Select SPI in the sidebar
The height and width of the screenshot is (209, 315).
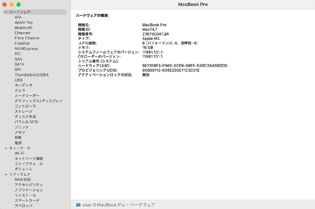coord(18,70)
